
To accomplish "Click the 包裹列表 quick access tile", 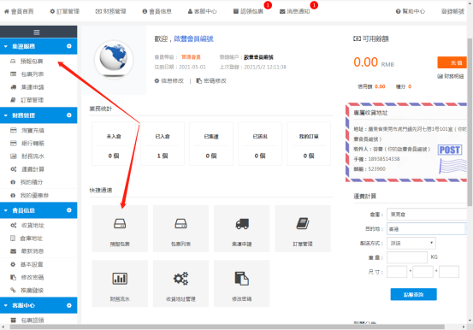I will point(180,228).
